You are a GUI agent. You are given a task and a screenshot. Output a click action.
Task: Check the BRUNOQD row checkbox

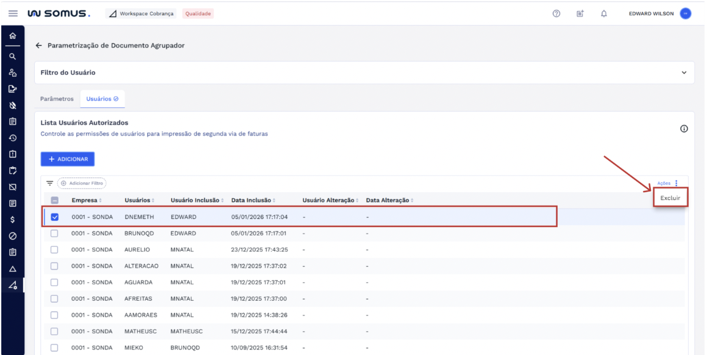click(x=55, y=233)
